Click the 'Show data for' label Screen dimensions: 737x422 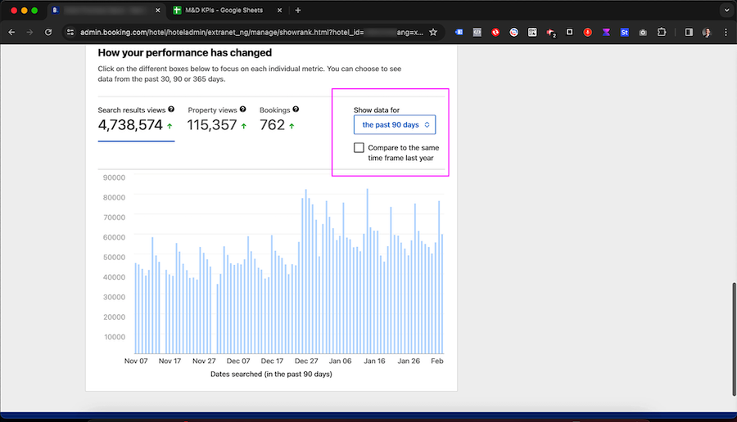point(377,110)
